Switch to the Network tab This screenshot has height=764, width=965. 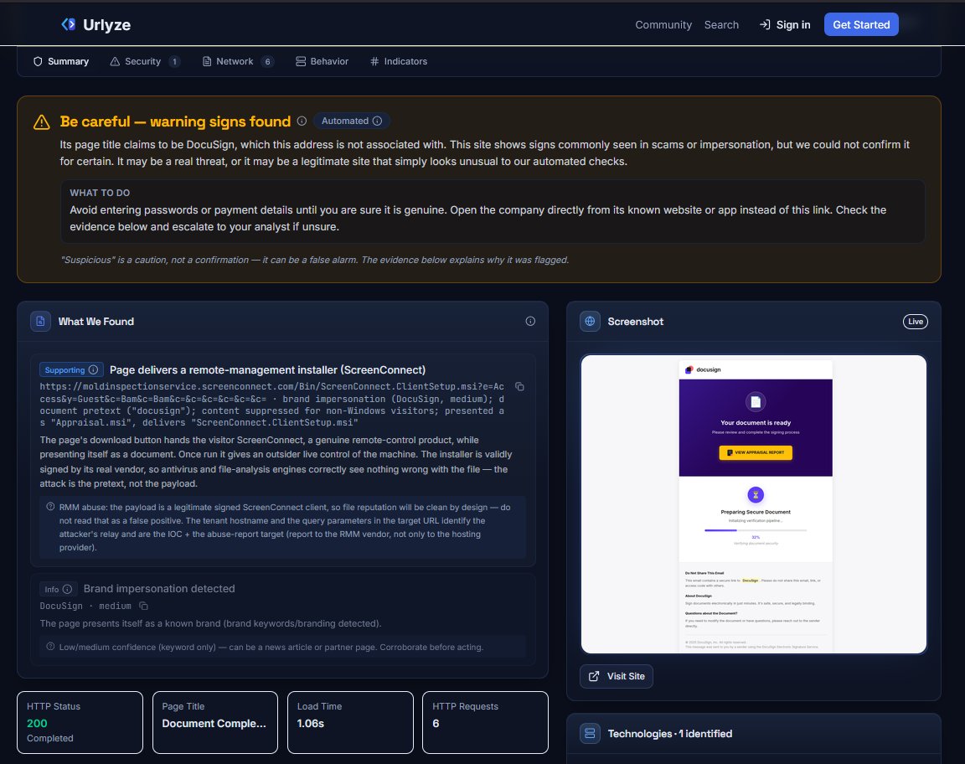pyautogui.click(x=237, y=61)
